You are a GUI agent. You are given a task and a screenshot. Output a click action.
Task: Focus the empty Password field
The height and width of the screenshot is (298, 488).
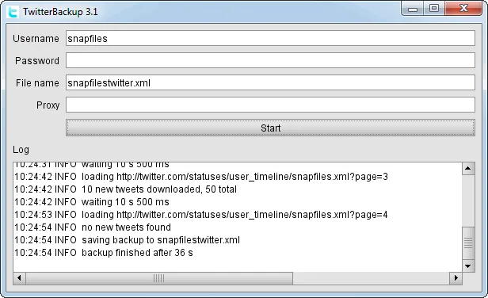pos(270,60)
